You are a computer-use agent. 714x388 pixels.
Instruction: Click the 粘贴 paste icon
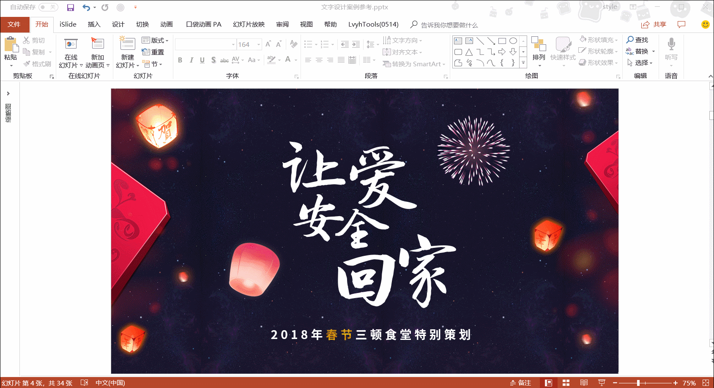click(11, 45)
